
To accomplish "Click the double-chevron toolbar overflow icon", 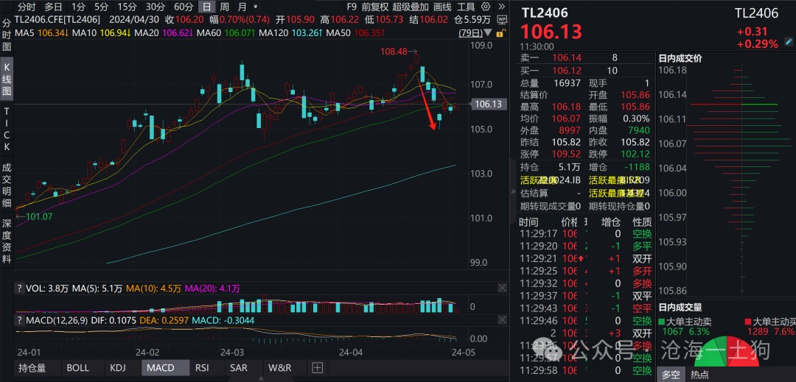I will (x=502, y=7).
